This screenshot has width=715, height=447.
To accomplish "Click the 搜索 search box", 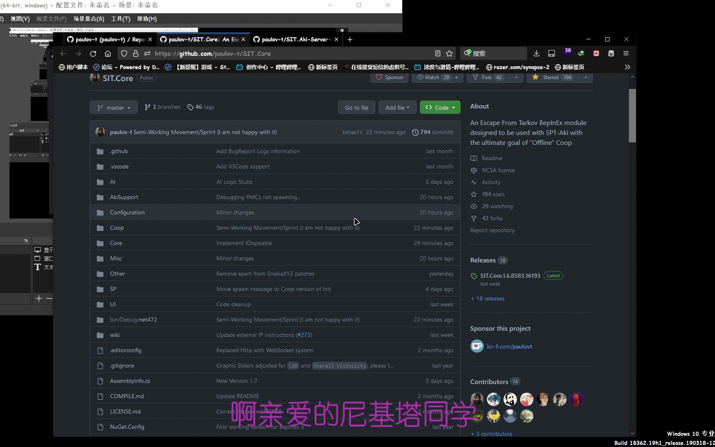I will 493,53.
